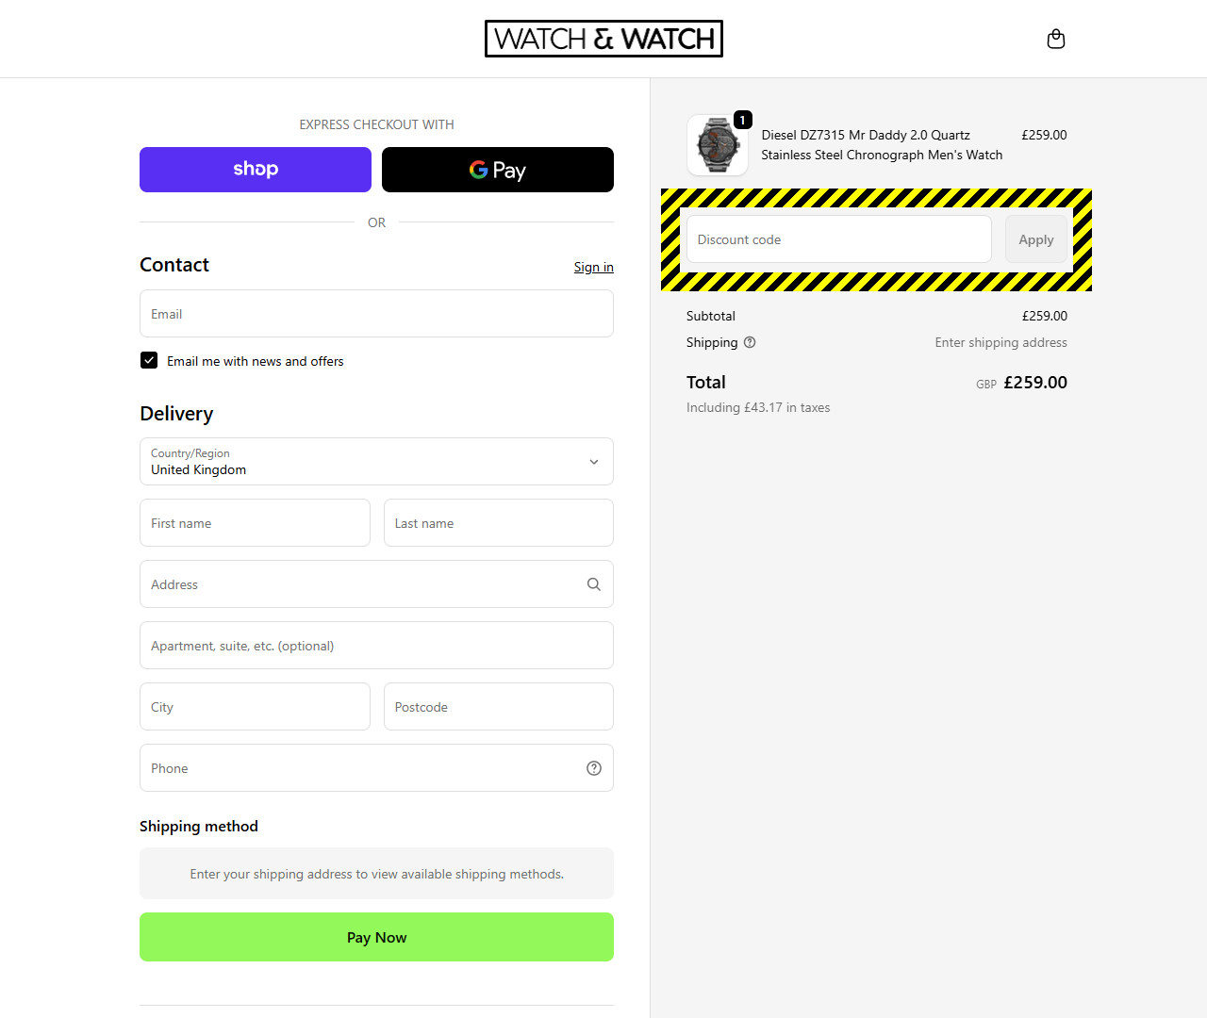Image resolution: width=1207 pixels, height=1018 pixels.
Task: Follow the Sign in link
Action: [594, 267]
